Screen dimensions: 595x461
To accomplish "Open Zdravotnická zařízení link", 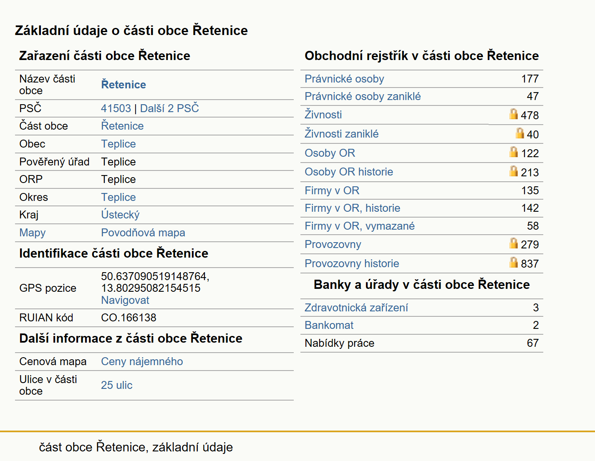I will coord(356,308).
